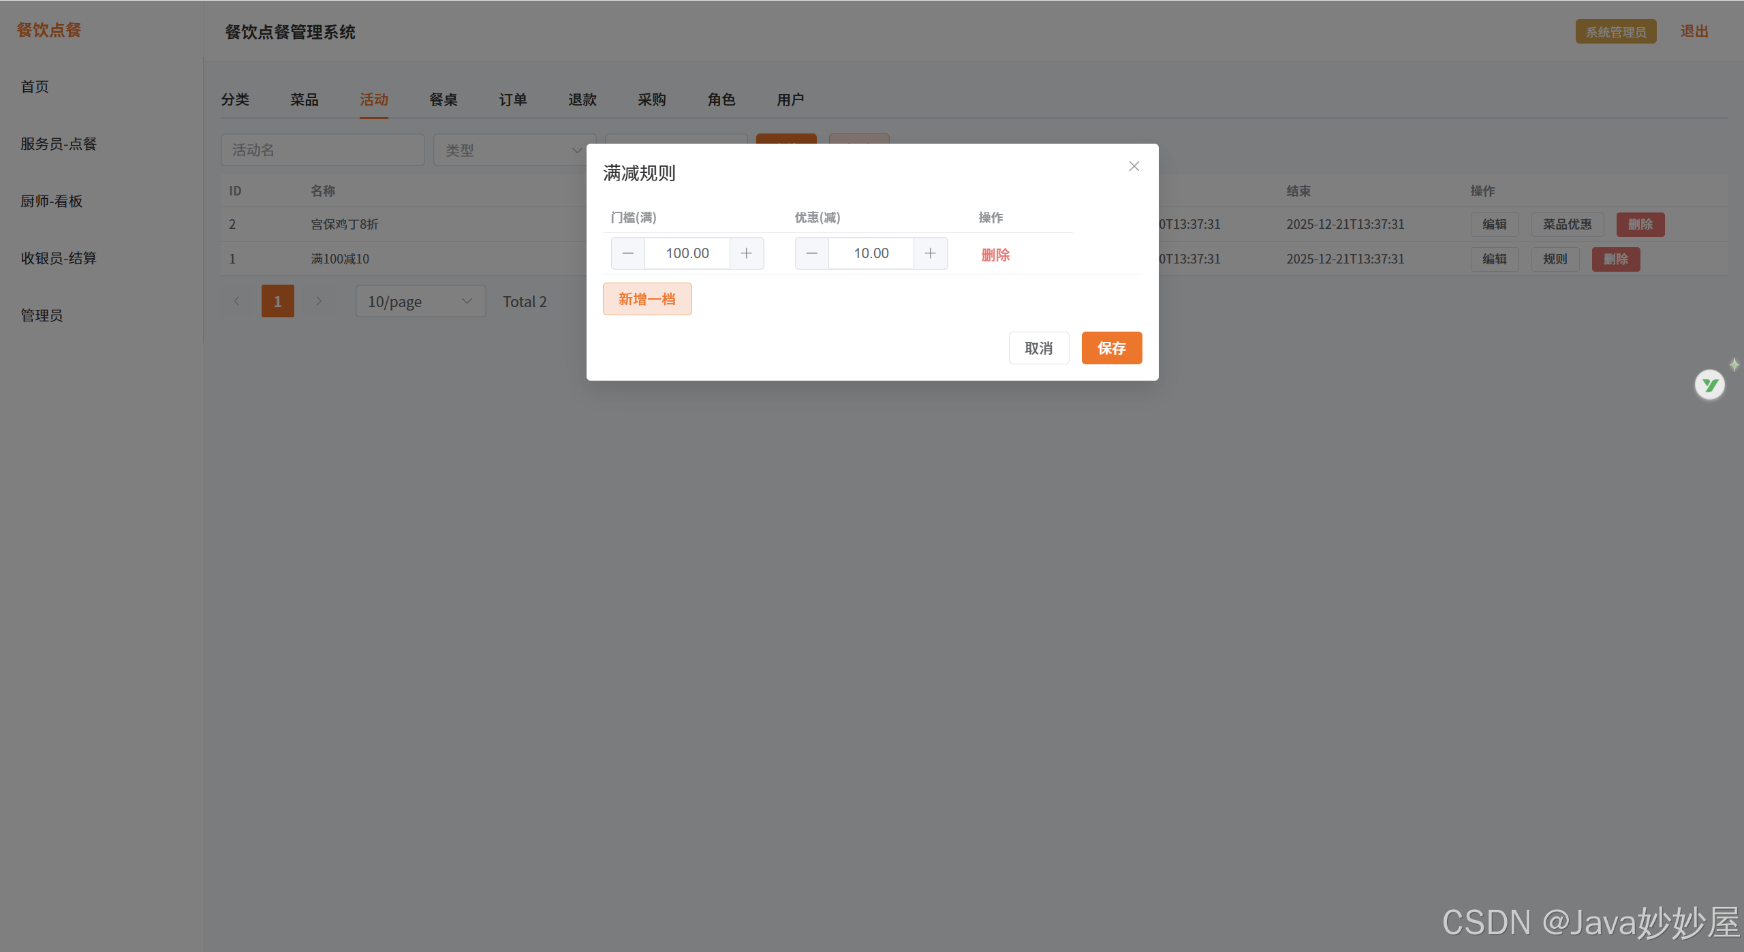
Task: Click the 退出 logout link
Action: 1694,31
